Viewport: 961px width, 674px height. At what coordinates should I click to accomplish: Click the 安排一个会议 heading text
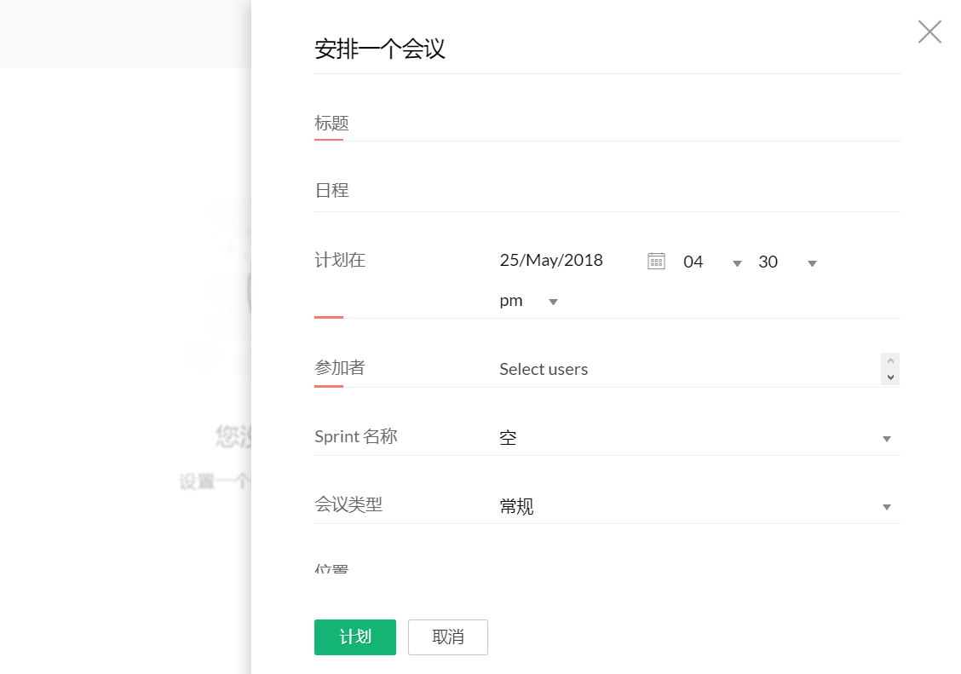click(x=379, y=49)
